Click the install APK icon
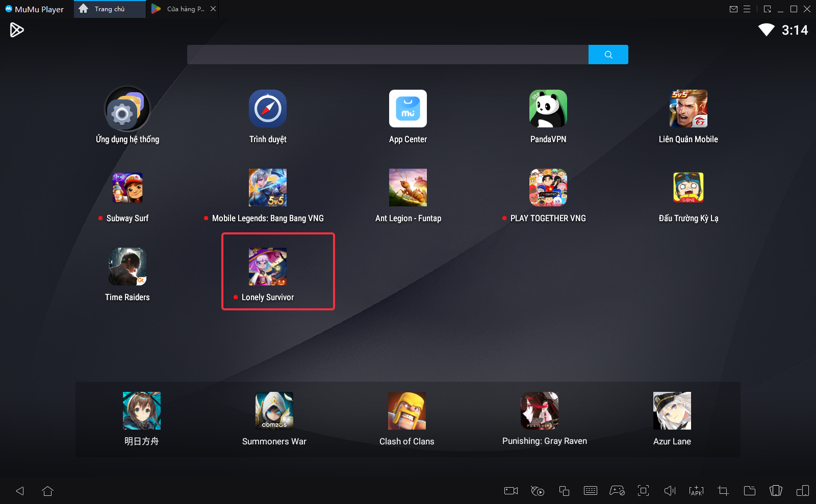 coord(696,491)
